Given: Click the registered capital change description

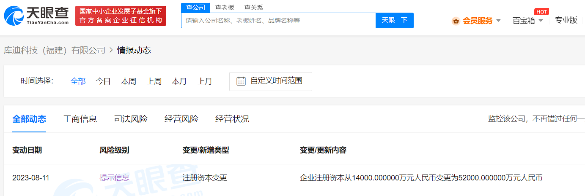Looking at the screenshot, I should click(x=421, y=178).
